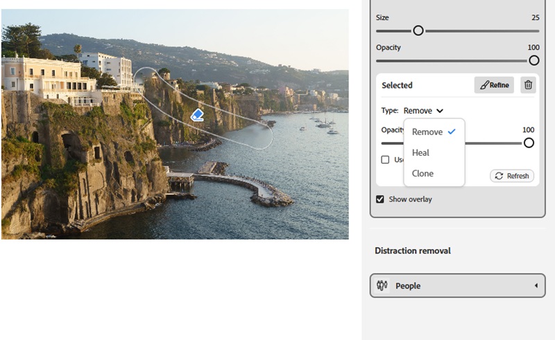This screenshot has width=555, height=340.
Task: Click the brush Opacity value 100 below Size
Action: pos(533,47)
